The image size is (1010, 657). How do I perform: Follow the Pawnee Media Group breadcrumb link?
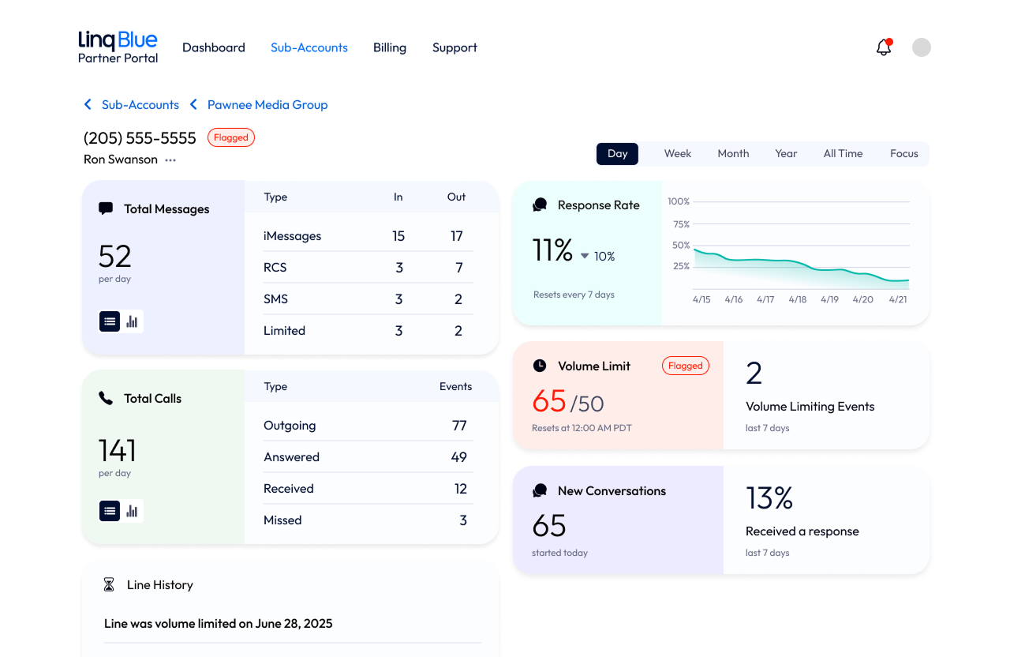[x=267, y=104]
